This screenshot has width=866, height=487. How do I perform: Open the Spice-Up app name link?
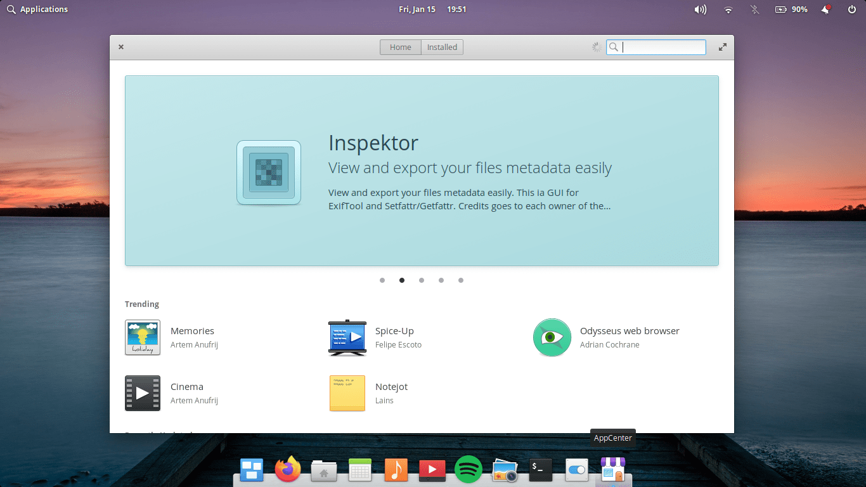(x=394, y=331)
